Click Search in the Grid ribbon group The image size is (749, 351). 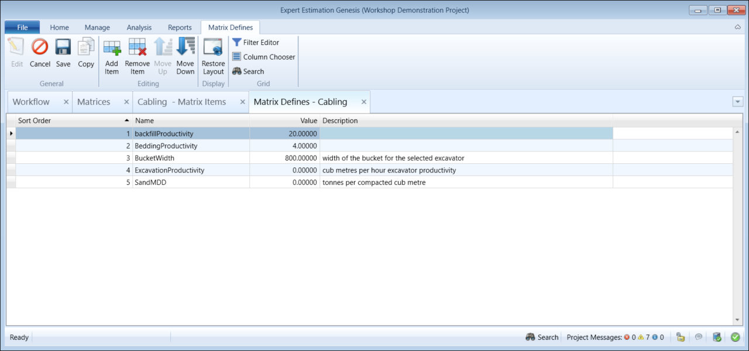[x=248, y=71]
